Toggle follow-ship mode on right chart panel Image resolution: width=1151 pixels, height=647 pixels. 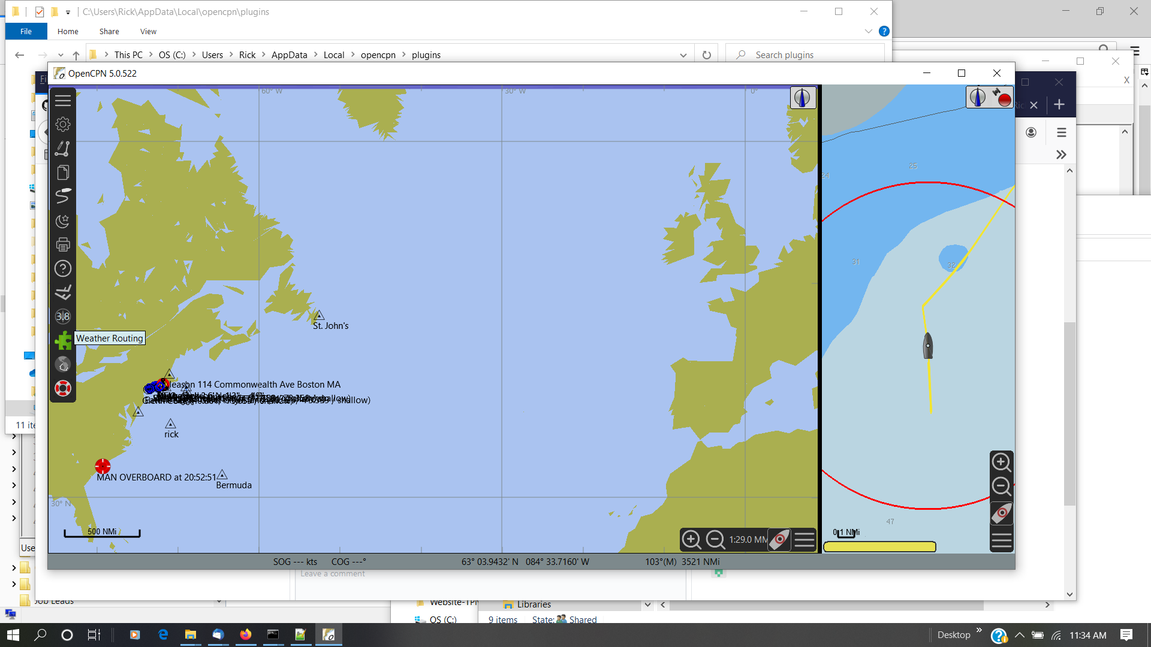(1001, 513)
